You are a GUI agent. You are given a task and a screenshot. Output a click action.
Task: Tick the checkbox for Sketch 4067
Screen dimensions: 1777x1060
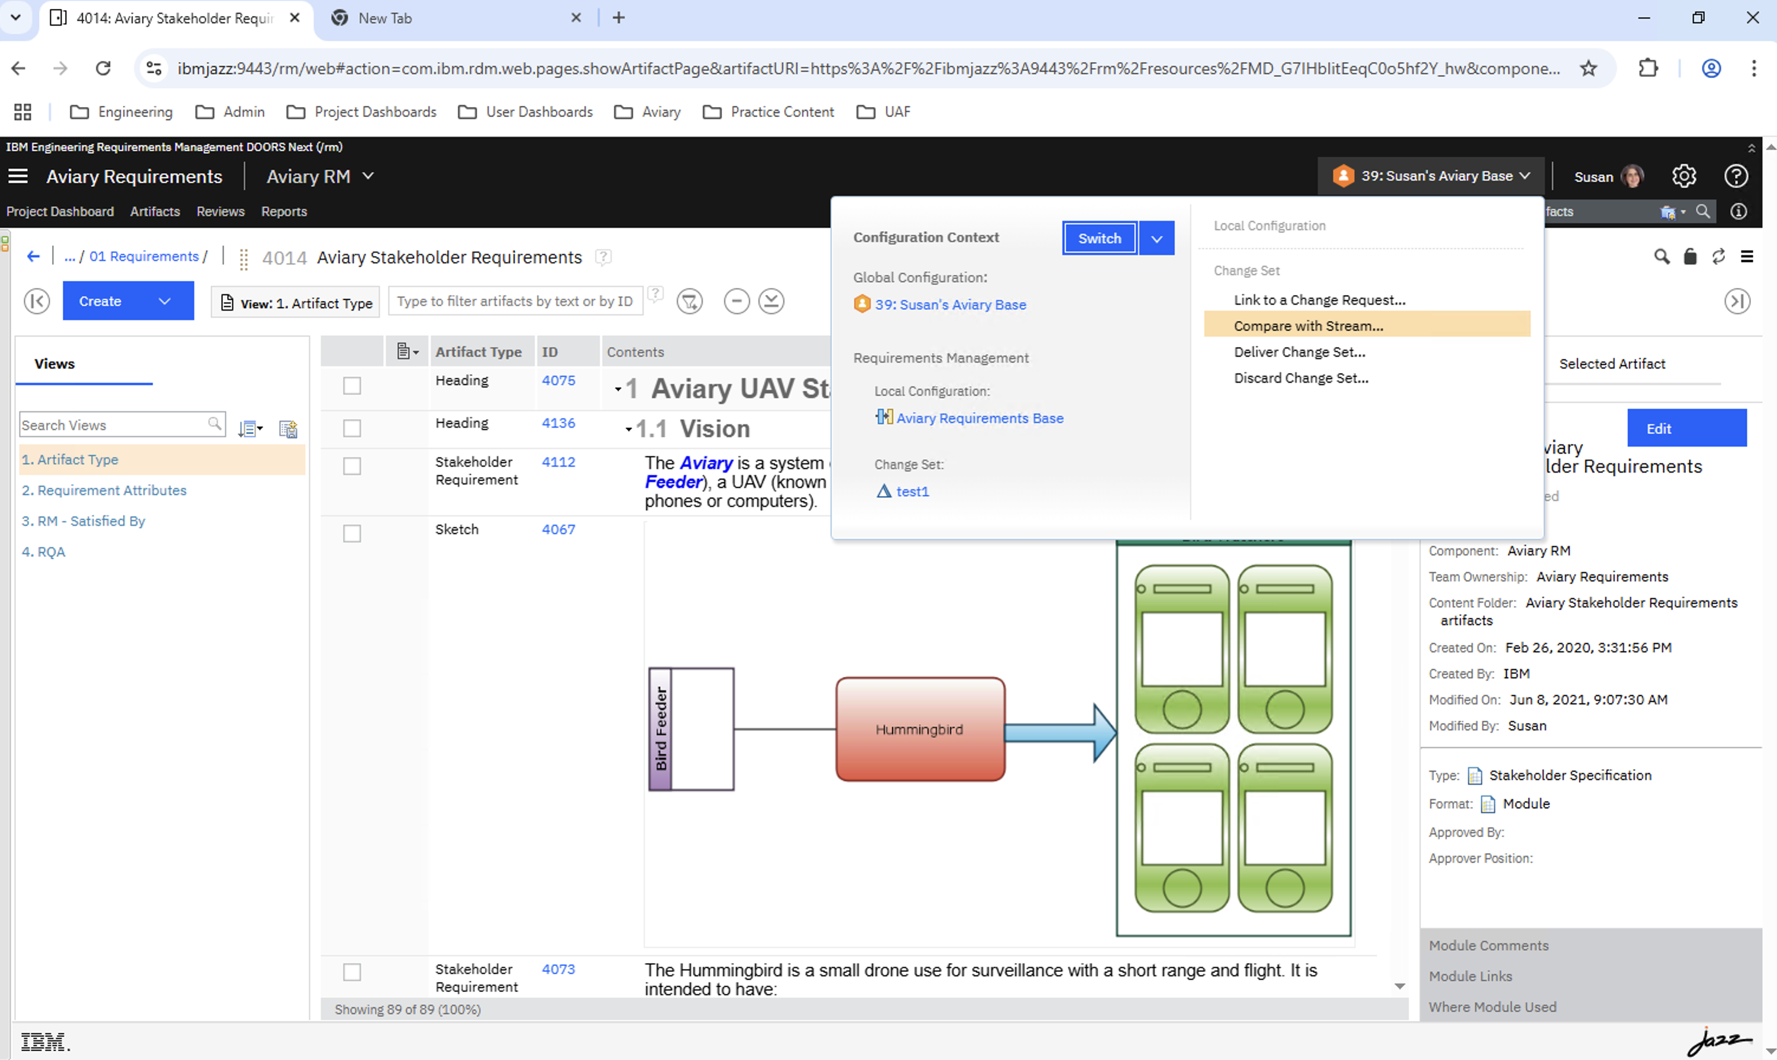click(352, 534)
